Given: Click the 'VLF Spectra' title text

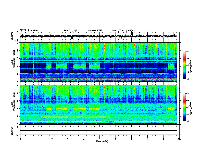Looking at the screenshot, I should pyautogui.click(x=29, y=31).
